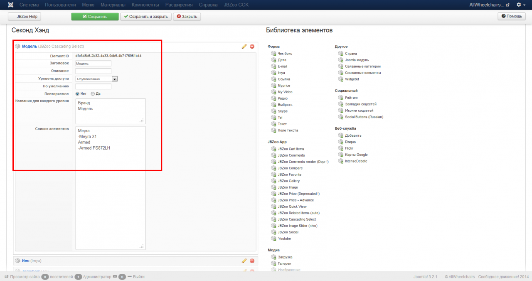Image resolution: width=532 pixels, height=281 pixels.
Task: Open the Компоненты menu
Action: tap(145, 5)
